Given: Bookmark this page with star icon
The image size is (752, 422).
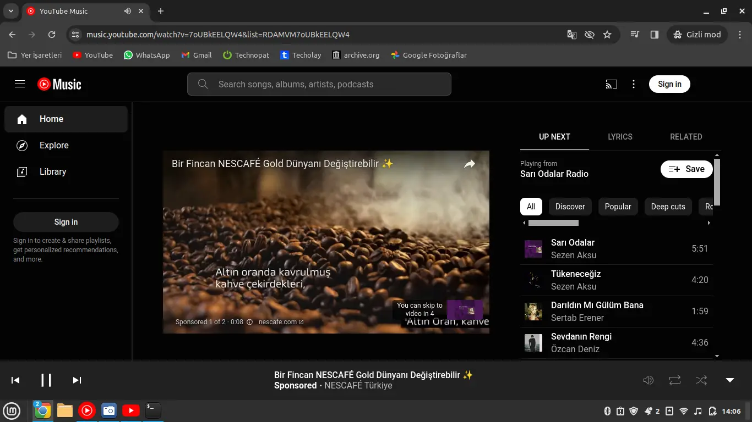Looking at the screenshot, I should click(607, 35).
